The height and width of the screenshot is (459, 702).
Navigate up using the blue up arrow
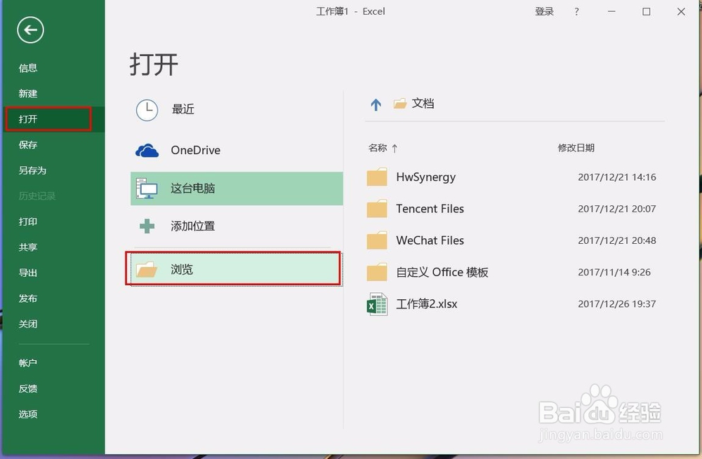coord(376,102)
